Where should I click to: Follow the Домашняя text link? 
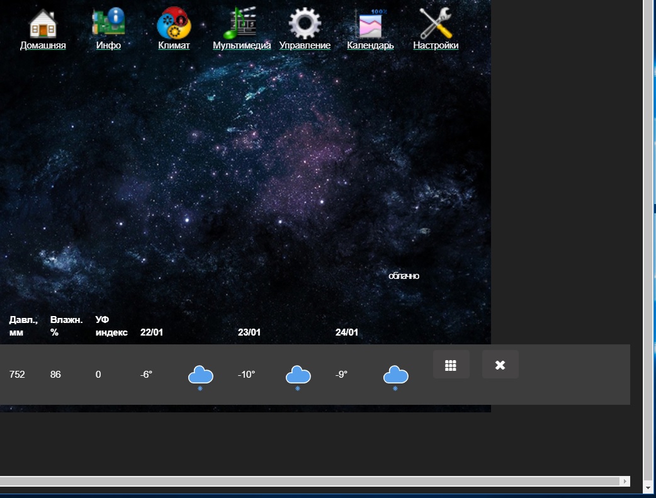(x=43, y=45)
